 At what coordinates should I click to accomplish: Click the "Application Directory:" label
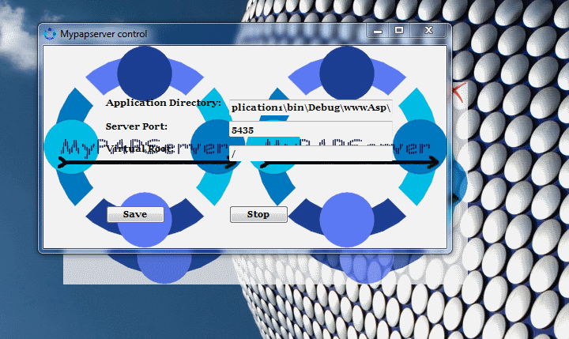tap(164, 104)
